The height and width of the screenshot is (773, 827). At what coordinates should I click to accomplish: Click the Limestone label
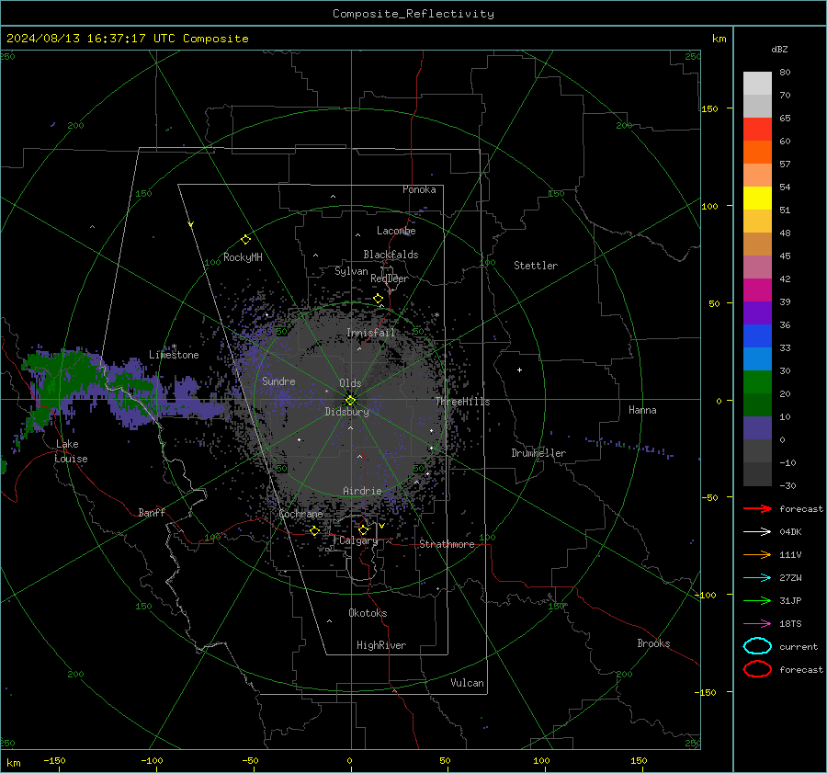(x=174, y=355)
